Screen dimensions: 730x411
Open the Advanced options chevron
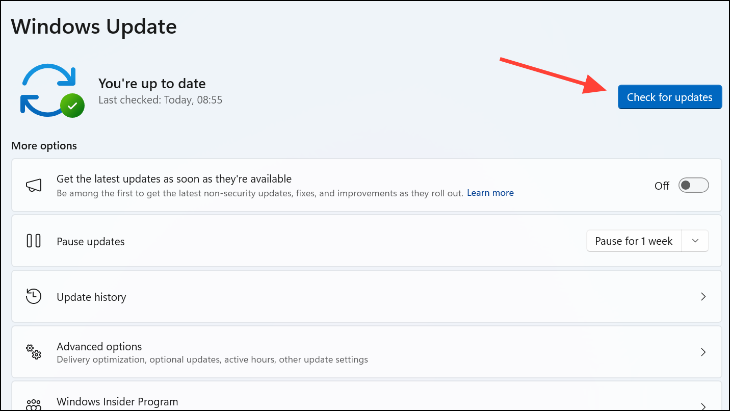[x=703, y=352]
